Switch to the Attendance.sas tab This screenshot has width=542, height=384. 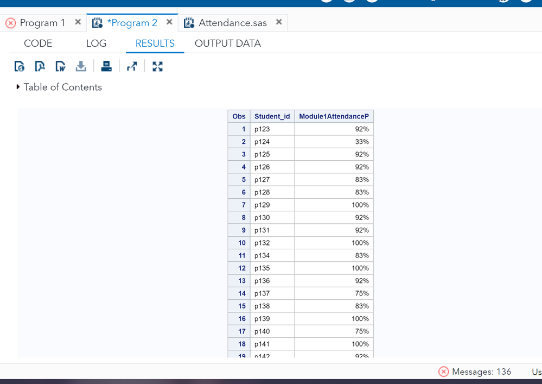[x=233, y=23]
